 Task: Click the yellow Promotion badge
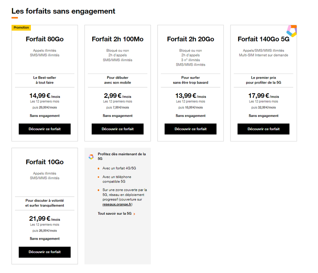[21, 28]
